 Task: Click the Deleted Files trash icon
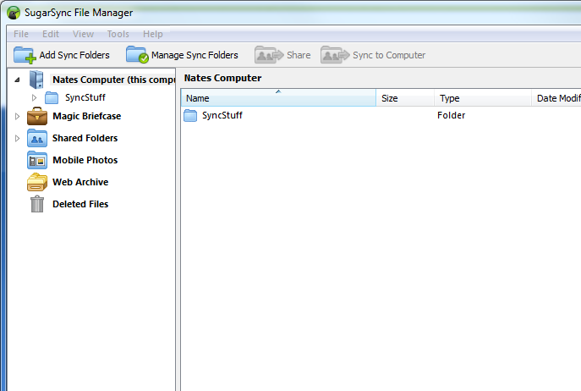click(37, 204)
